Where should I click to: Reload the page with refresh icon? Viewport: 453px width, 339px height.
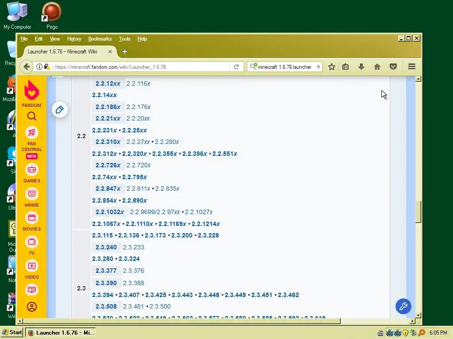point(236,67)
